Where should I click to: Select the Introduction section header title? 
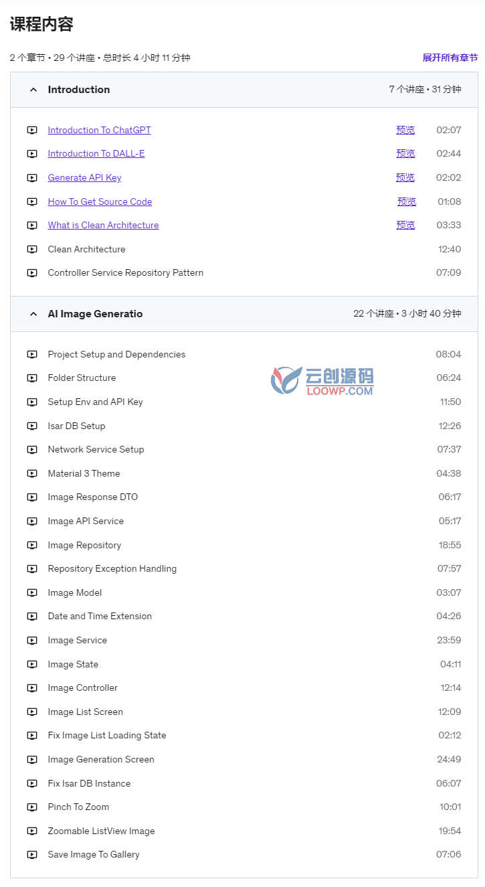click(x=79, y=90)
